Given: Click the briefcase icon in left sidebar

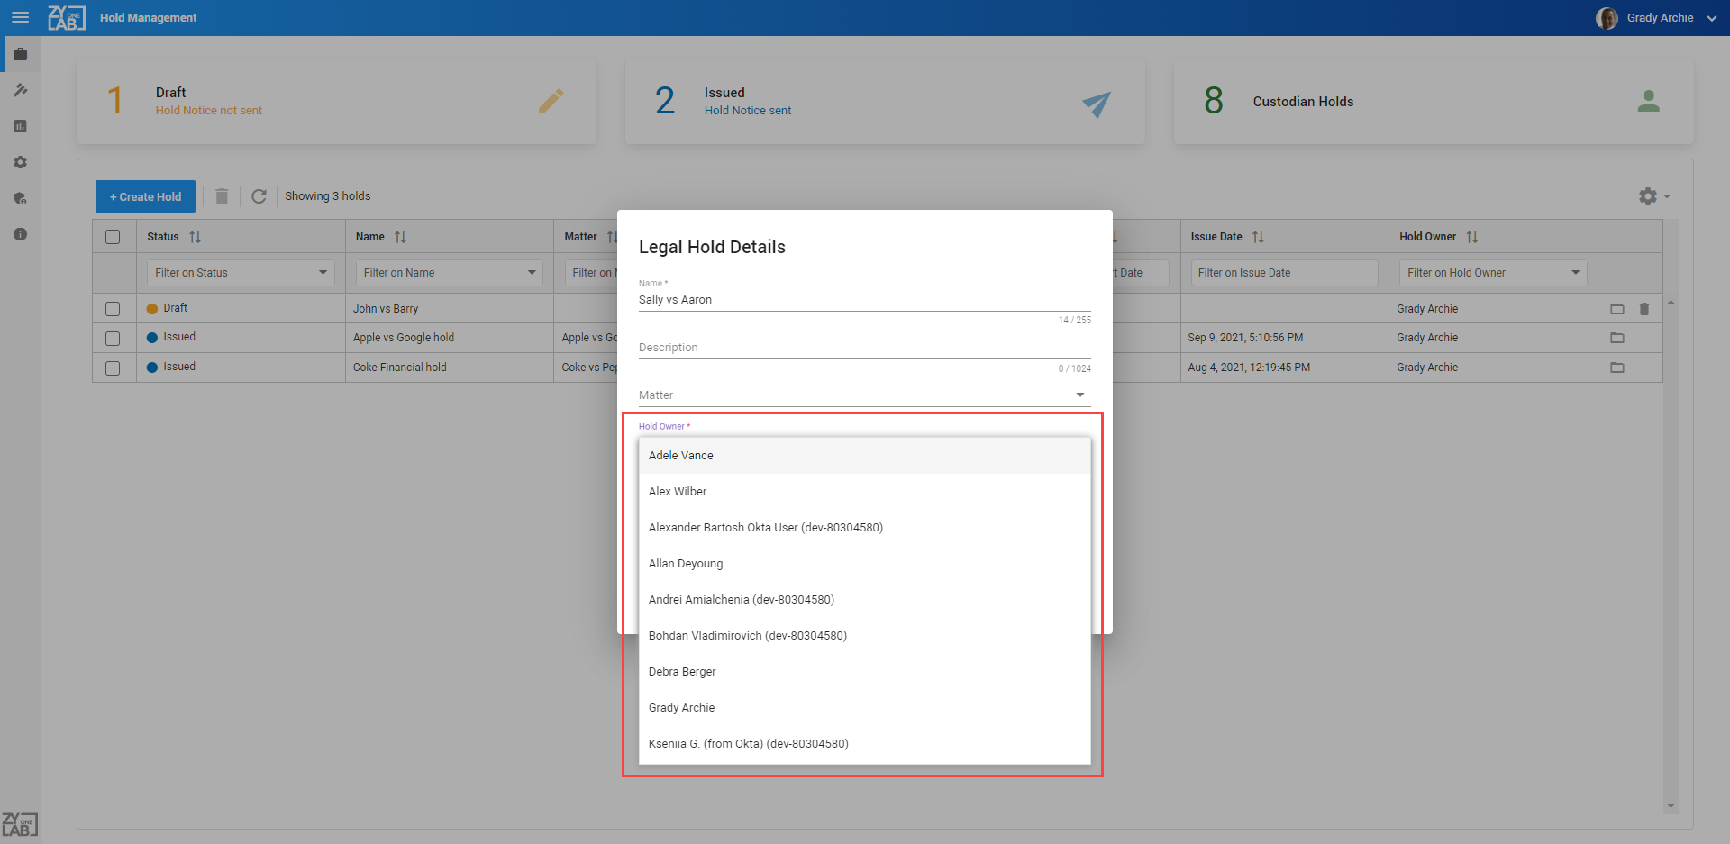Looking at the screenshot, I should point(20,54).
